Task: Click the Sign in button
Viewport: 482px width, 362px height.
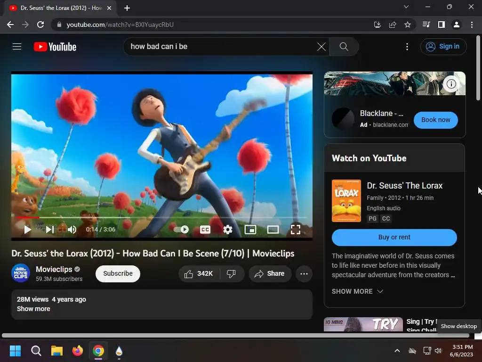Action: tap(443, 47)
